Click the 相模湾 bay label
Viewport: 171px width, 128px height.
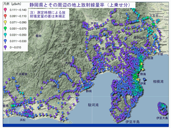click(158, 82)
